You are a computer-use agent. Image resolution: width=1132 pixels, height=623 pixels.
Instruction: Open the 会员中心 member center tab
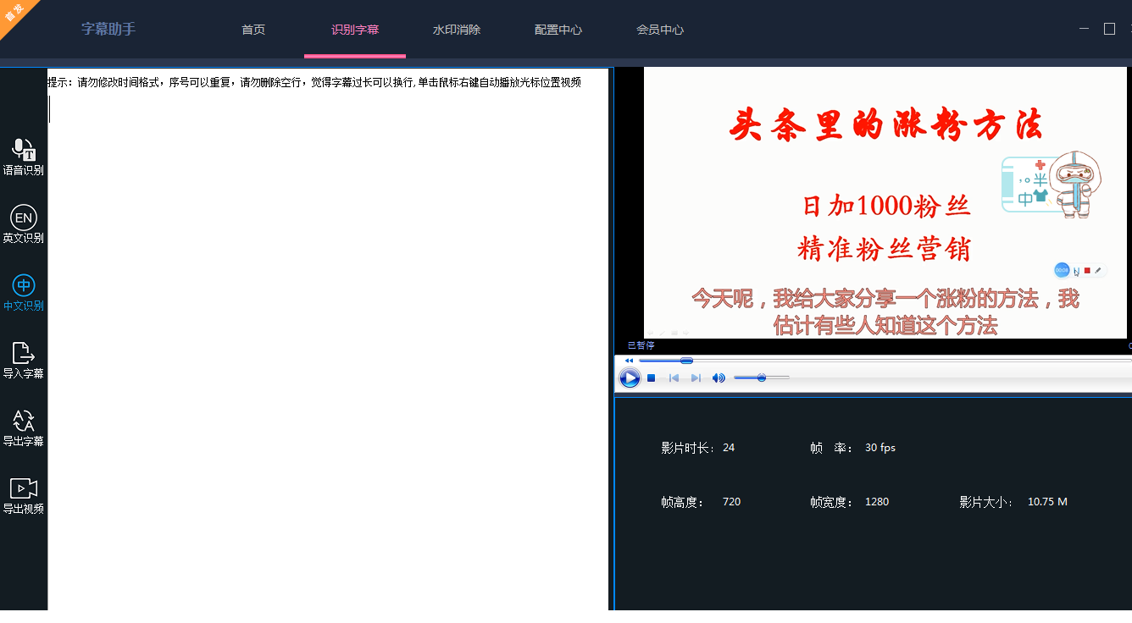(x=660, y=30)
